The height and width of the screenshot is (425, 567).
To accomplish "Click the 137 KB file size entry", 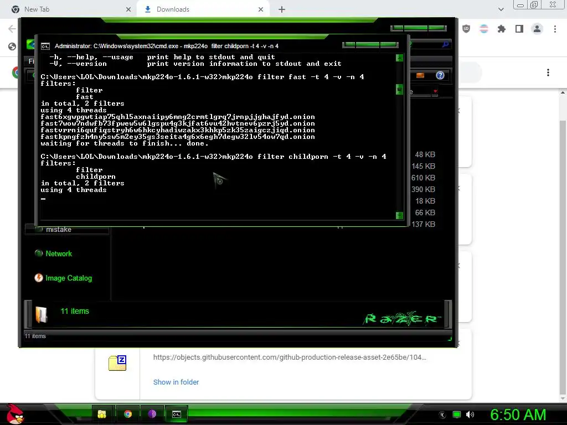I will pos(423,224).
